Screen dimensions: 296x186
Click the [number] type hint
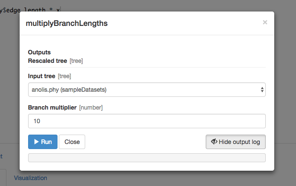[x=91, y=108]
